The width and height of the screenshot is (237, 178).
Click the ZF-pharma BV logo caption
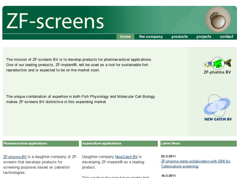[x=217, y=72]
